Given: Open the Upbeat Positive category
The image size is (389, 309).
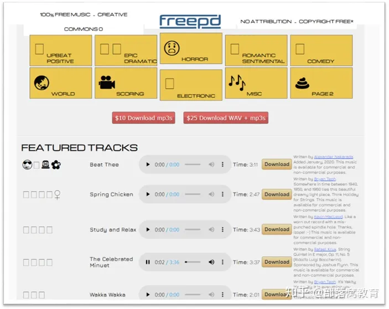Looking at the screenshot, I should (60, 51).
